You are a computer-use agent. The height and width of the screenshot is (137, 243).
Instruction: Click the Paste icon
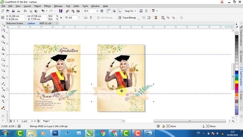click(x=36, y=11)
